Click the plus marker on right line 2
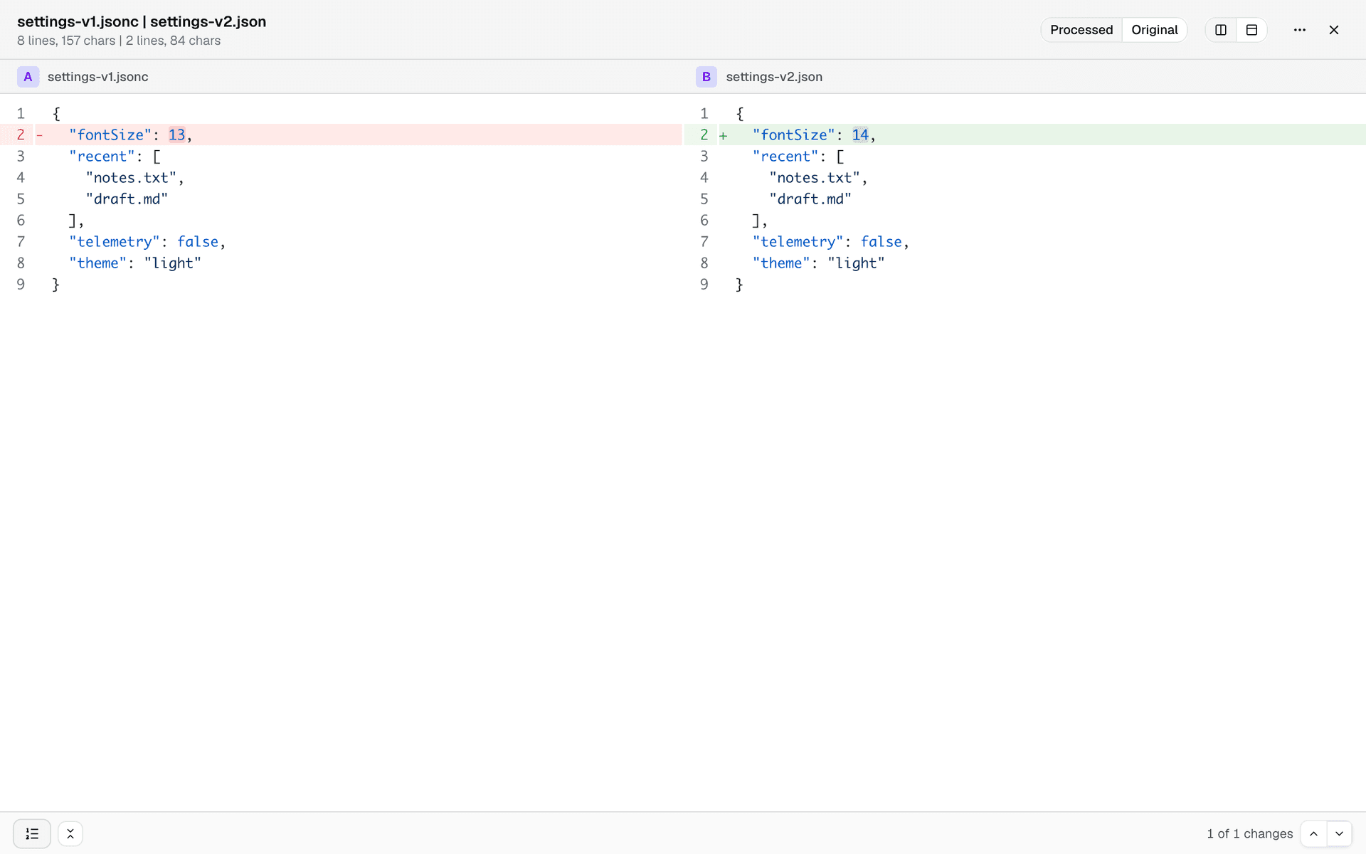Image resolution: width=1366 pixels, height=854 pixels. click(x=723, y=135)
